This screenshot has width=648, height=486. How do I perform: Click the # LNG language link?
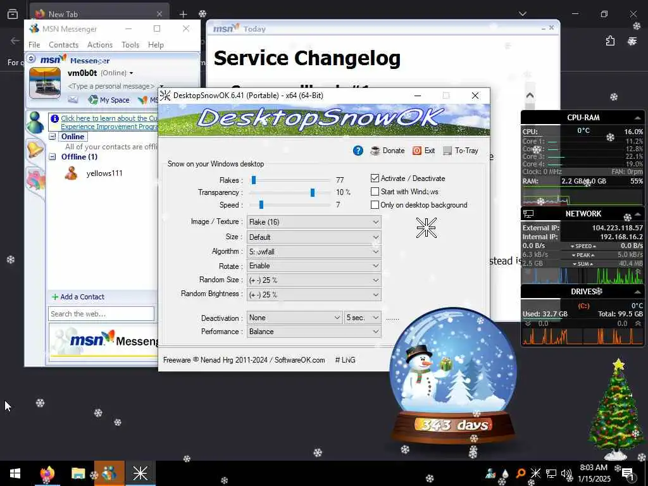click(x=345, y=360)
